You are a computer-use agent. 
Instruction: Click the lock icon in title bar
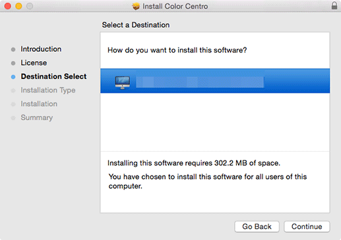334,5
